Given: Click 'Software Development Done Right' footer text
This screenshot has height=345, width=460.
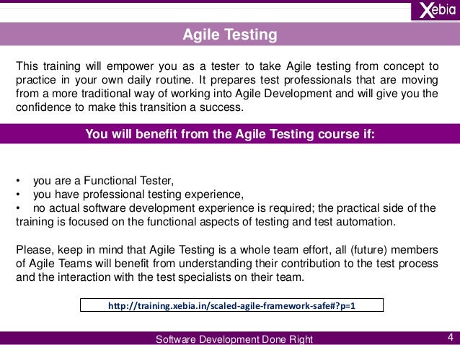Looking at the screenshot, I should click(x=234, y=339).
